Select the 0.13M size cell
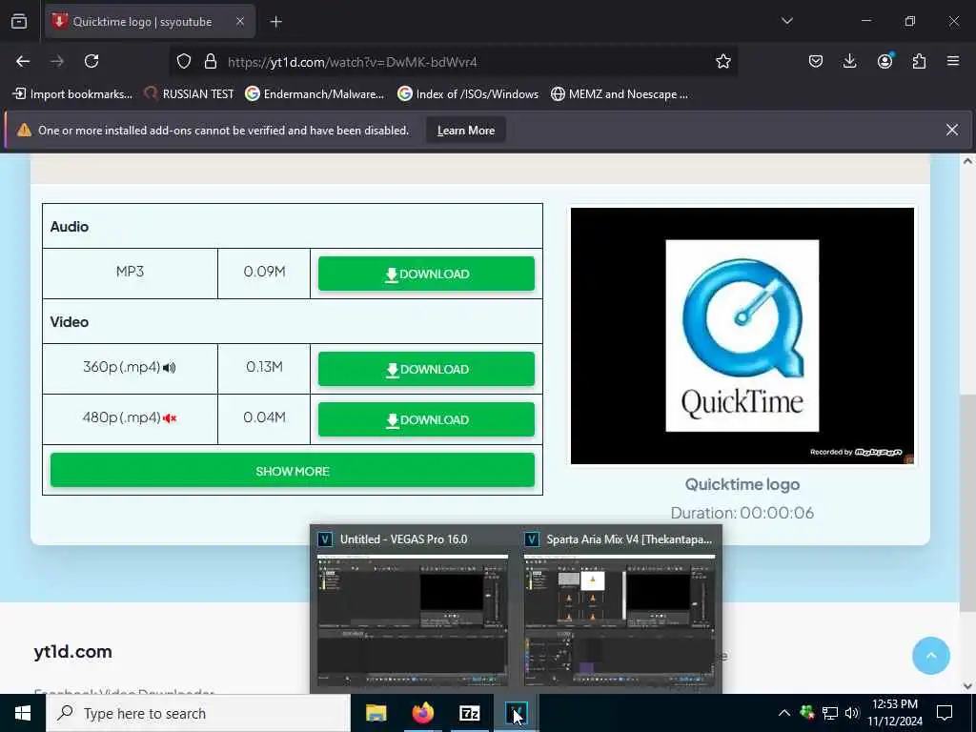Viewport: 976px width, 732px height. [264, 367]
